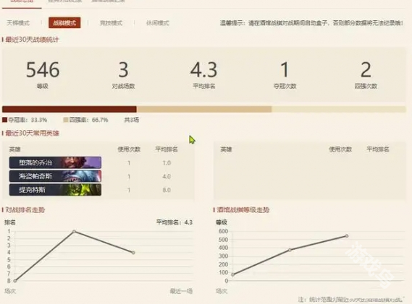This screenshot has width=412, height=304.
Task: Click the 夺冠率: 33.3% label
Action: (x=28, y=120)
